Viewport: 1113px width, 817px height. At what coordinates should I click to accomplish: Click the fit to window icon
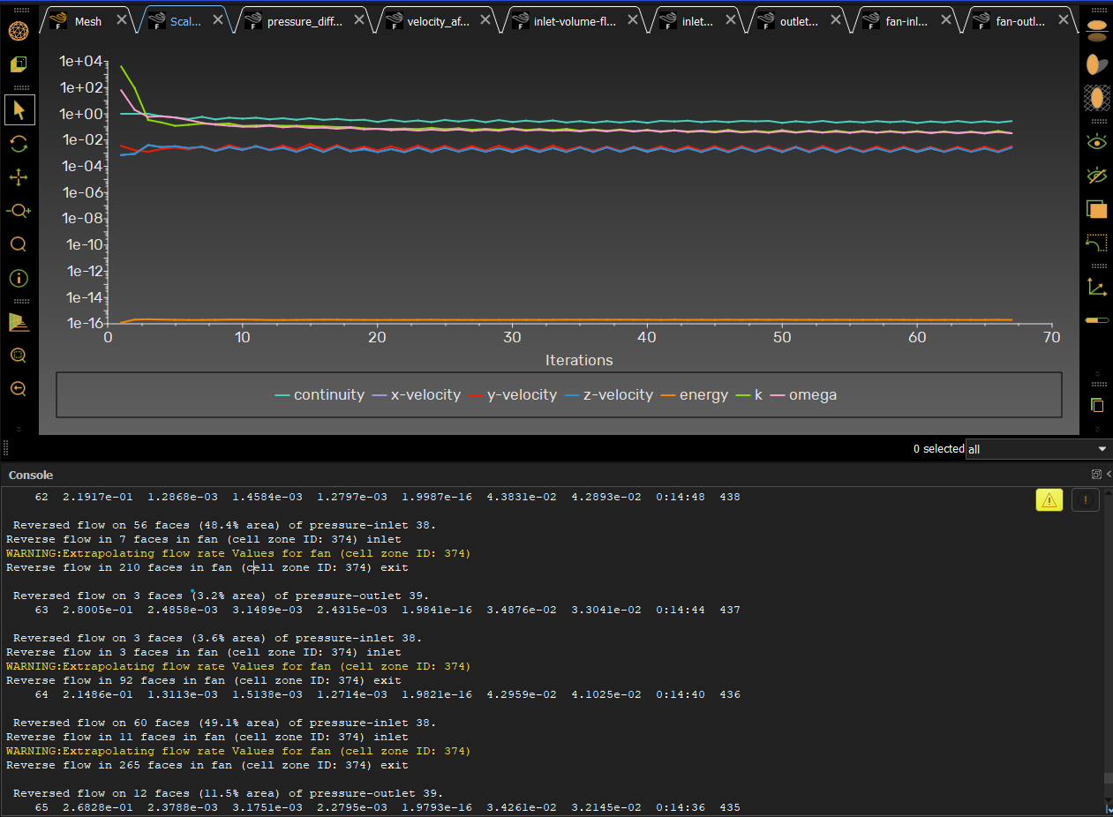click(x=19, y=355)
